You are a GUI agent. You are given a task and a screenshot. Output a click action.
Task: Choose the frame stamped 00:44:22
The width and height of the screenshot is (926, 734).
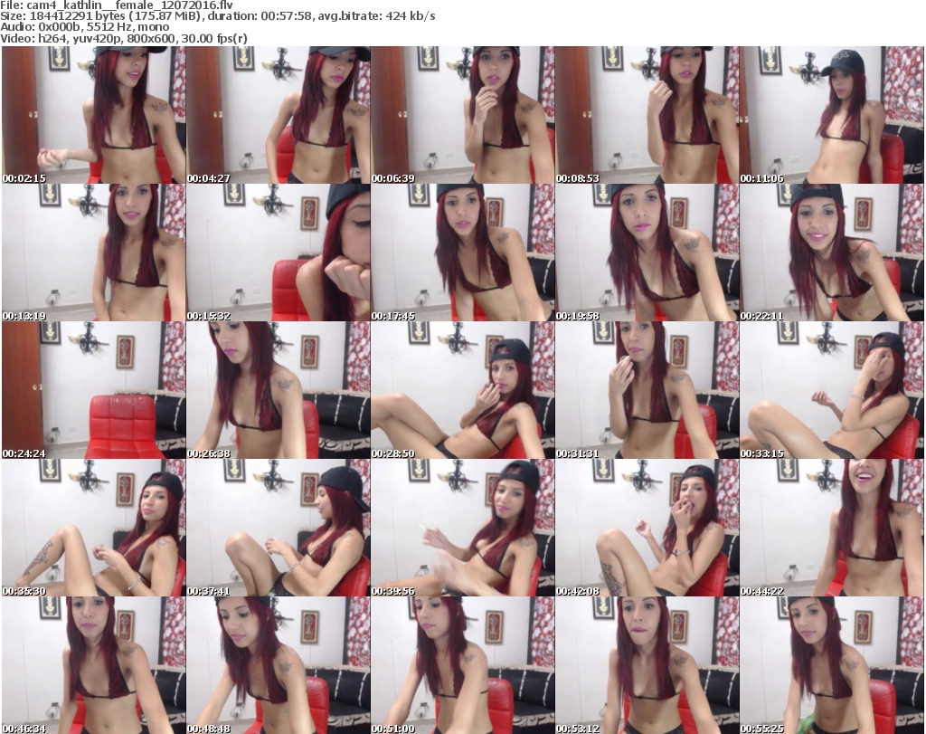click(x=832, y=528)
